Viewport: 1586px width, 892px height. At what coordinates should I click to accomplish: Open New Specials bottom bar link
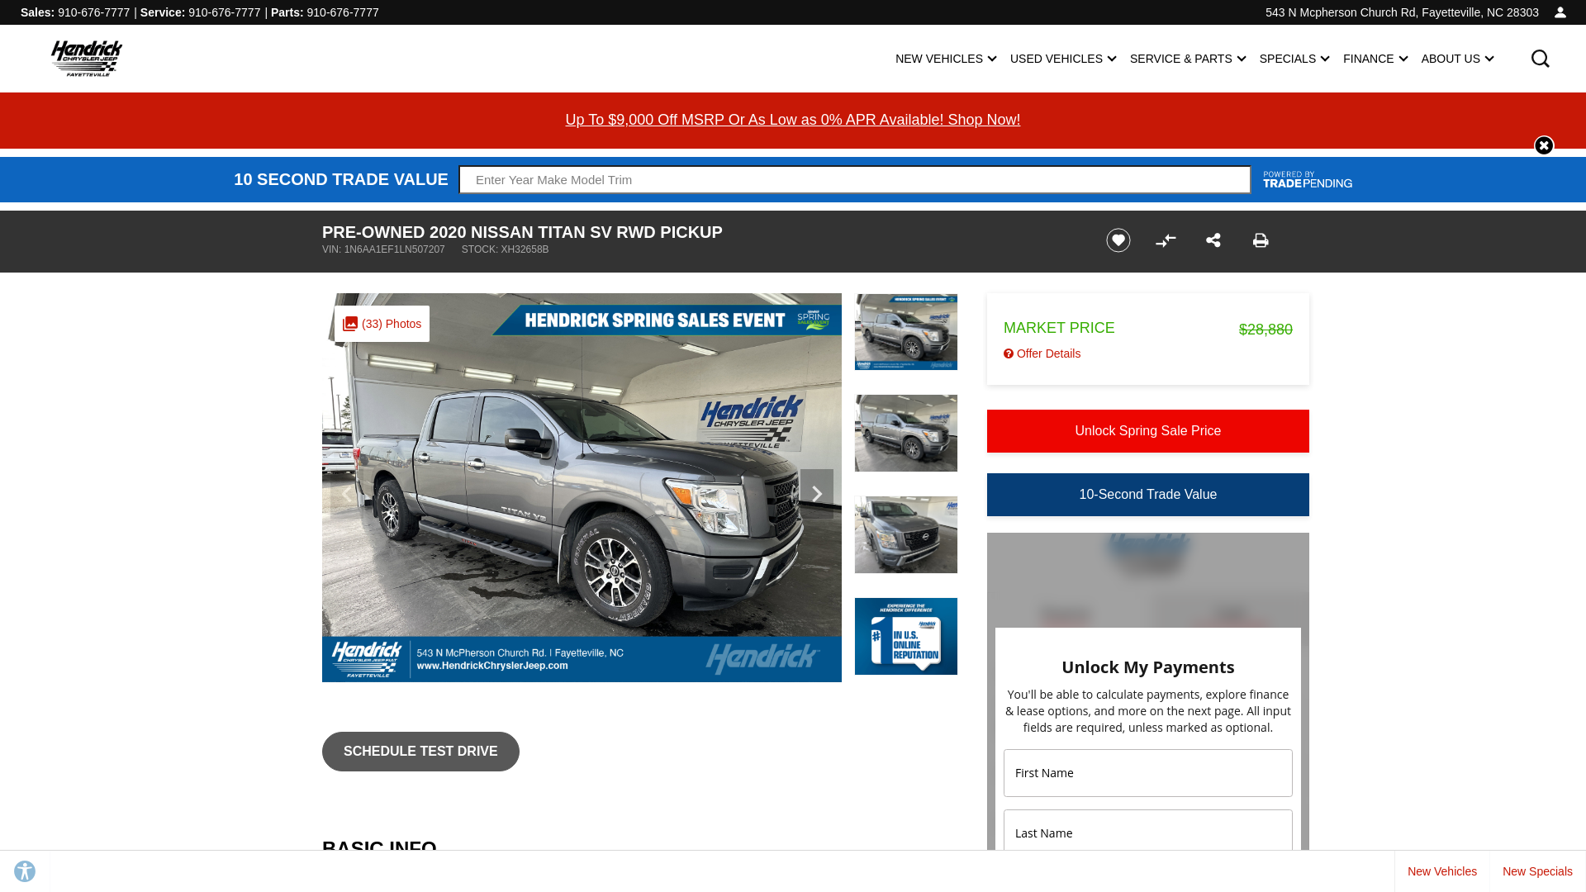pos(1537,871)
